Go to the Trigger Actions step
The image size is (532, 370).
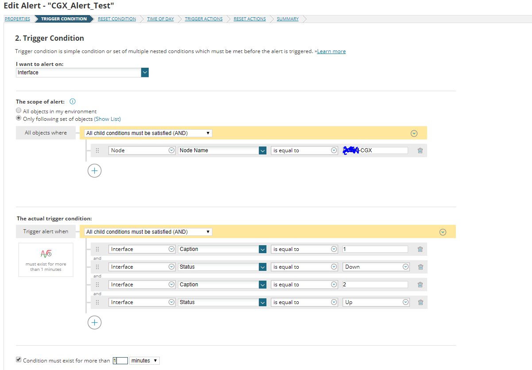click(x=204, y=19)
